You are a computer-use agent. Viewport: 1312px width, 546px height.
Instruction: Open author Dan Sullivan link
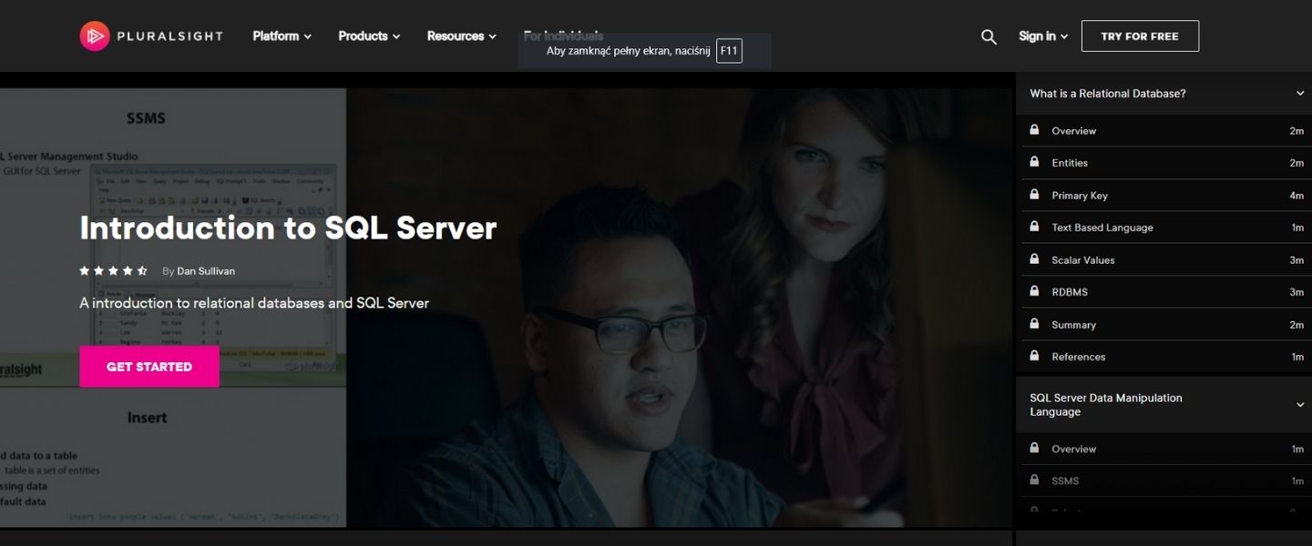[x=206, y=271]
